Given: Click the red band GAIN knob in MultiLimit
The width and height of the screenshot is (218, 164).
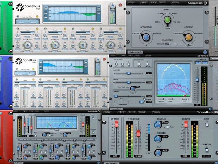Looking at the screenshot, I should pyautogui.click(x=25, y=147).
